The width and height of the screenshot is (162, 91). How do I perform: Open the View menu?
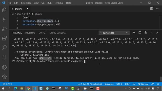36,3
